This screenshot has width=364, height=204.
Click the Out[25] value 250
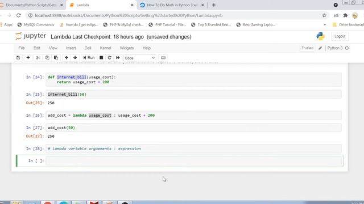pos(51,103)
